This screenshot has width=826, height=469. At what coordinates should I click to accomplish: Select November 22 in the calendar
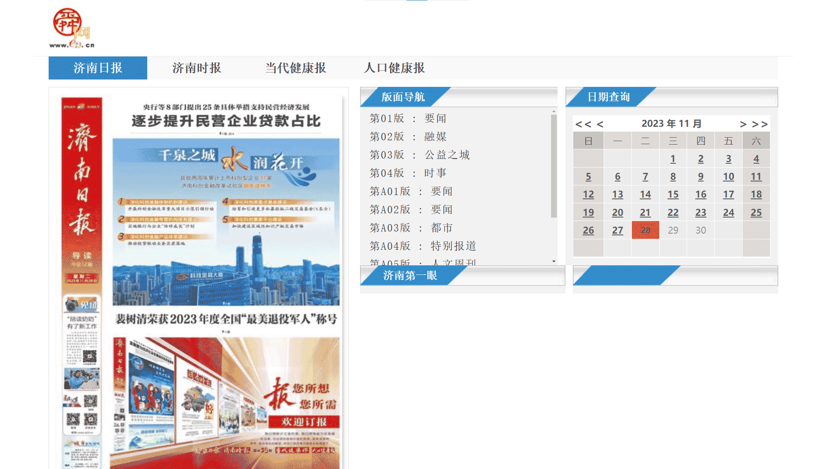[673, 213]
